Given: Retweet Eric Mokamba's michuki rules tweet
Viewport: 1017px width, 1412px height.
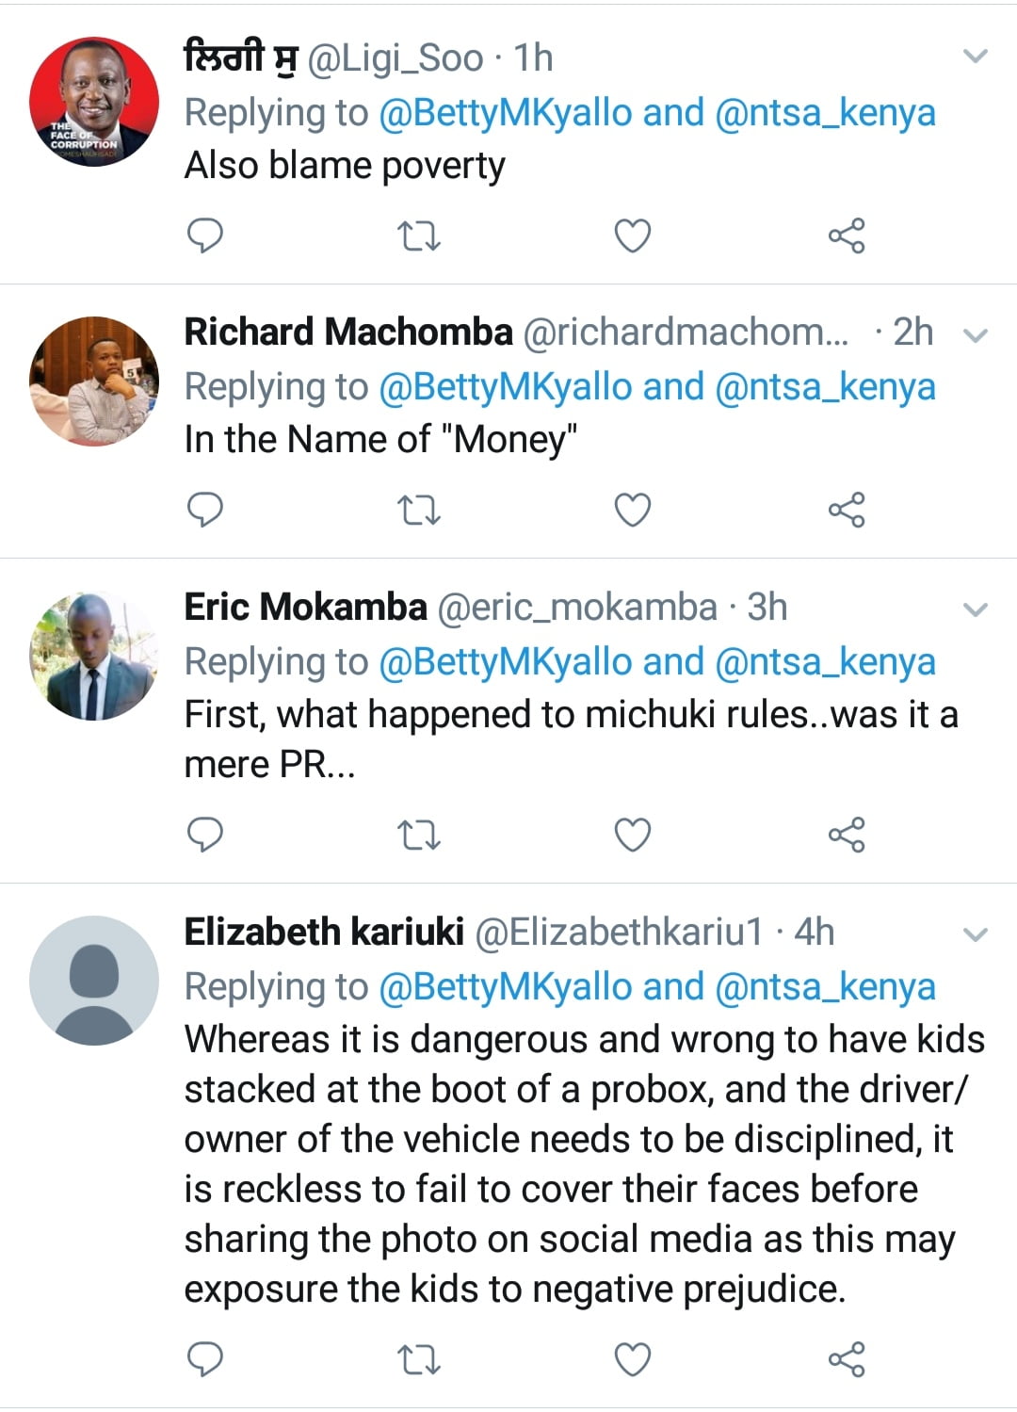Looking at the screenshot, I should (x=419, y=835).
